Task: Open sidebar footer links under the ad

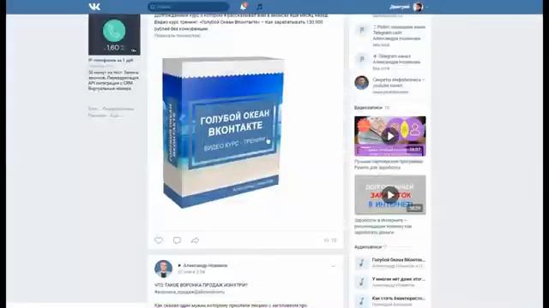Action: tap(111, 112)
